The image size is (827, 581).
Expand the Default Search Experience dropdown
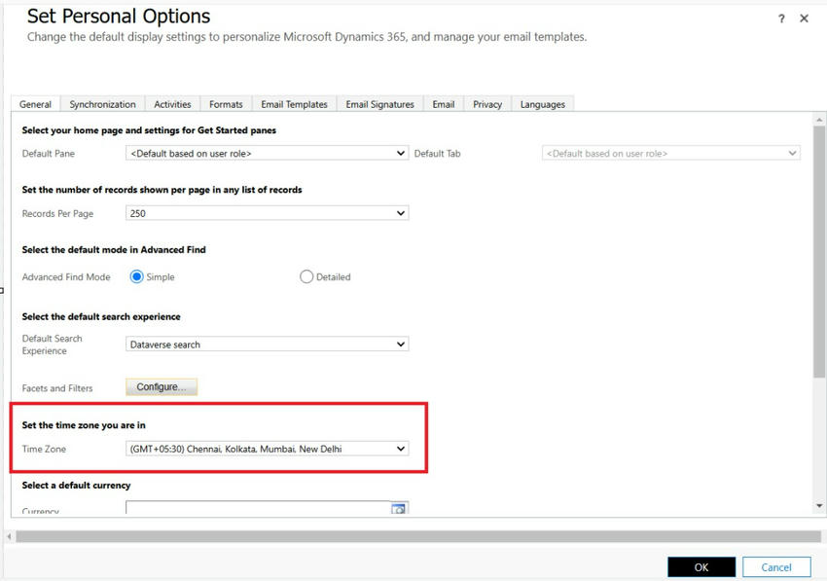coord(267,345)
